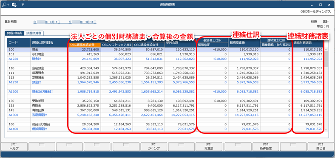Image resolution: width=335 pixels, height=158 pixels.
Task: Click the 個別修正後 column header
Action: pos(244,43)
